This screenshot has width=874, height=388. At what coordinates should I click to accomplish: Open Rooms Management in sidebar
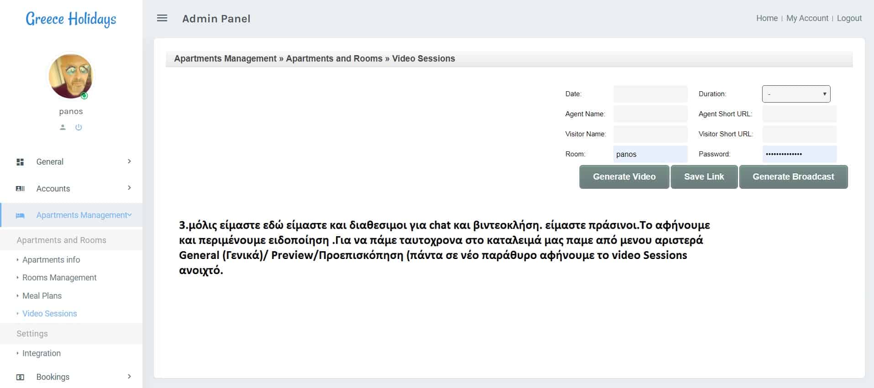[59, 278]
